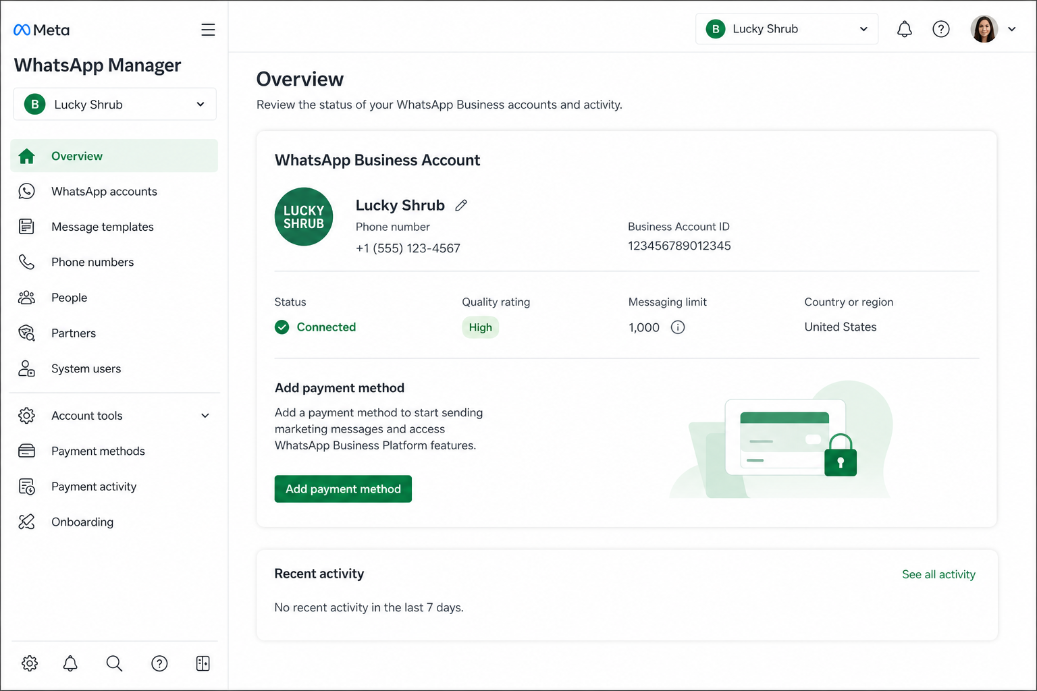Click the Onboarding icon
Image resolution: width=1037 pixels, height=691 pixels.
click(26, 522)
